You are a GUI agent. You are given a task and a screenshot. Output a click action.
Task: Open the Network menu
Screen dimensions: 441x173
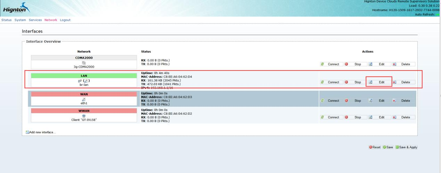pyautogui.click(x=51, y=20)
